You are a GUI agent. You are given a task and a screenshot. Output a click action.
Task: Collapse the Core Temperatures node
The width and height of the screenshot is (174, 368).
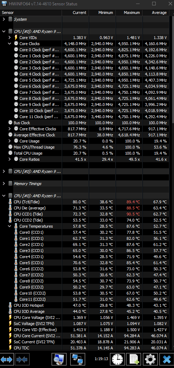pos(9,226)
